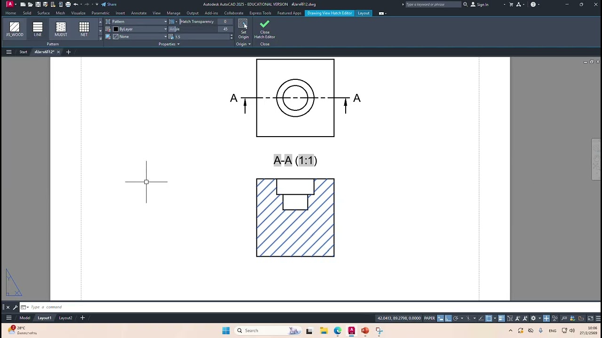This screenshot has height=338, width=602.
Task: Switch to the Layout ribbon tab
Action: [364, 13]
